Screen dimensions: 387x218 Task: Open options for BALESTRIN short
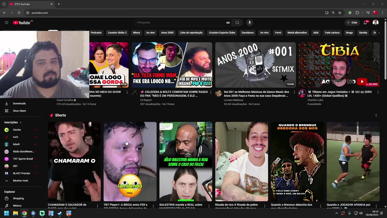pyautogui.click(x=209, y=206)
